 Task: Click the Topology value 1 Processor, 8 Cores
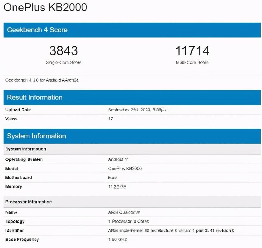[x=129, y=222]
